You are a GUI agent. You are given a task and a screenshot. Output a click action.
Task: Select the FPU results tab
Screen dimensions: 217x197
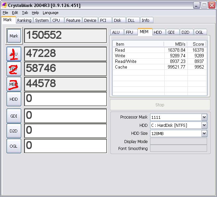tap(130, 32)
